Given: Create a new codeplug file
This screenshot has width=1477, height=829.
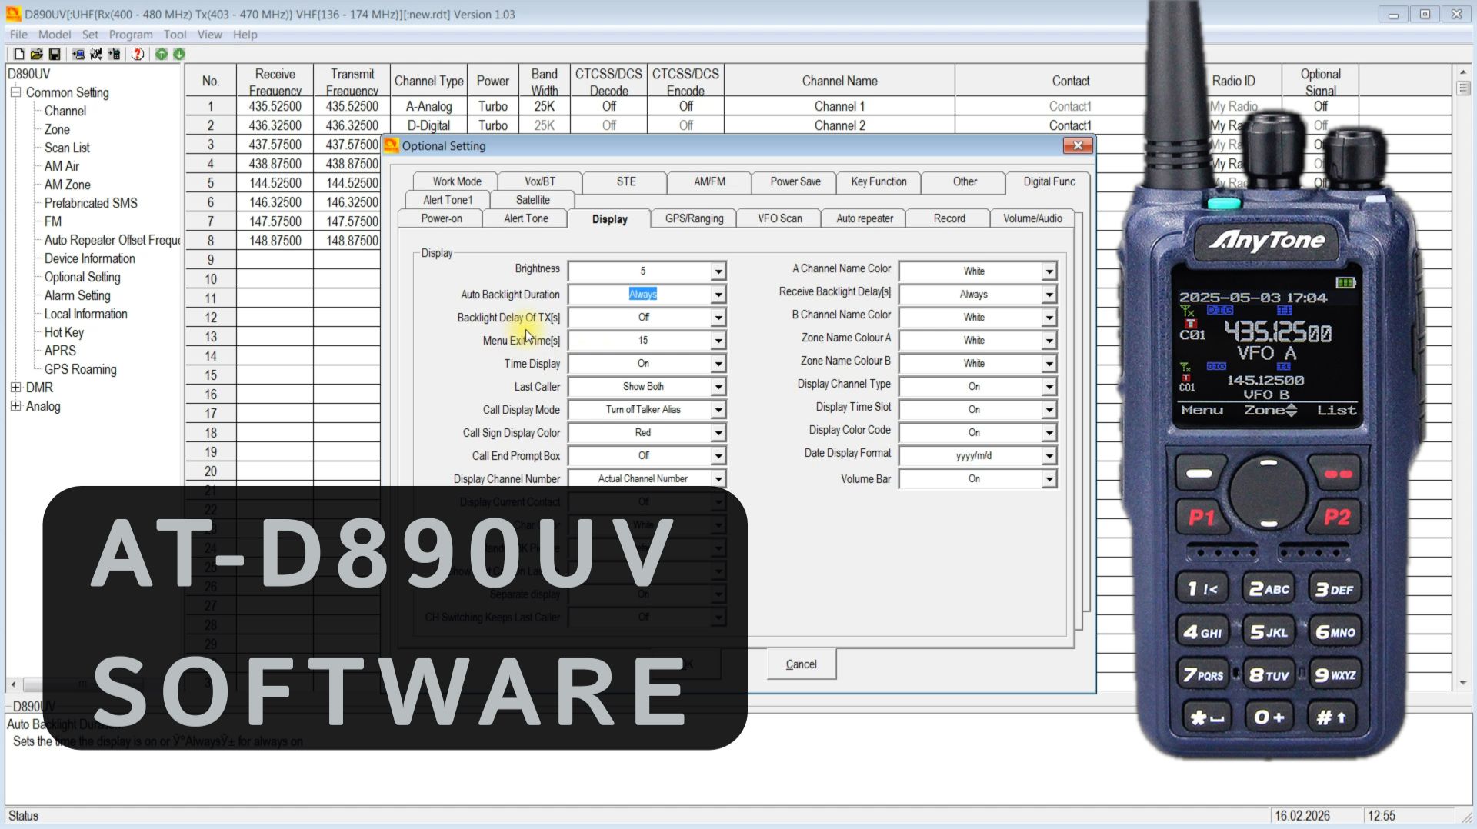Looking at the screenshot, I should coord(18,54).
